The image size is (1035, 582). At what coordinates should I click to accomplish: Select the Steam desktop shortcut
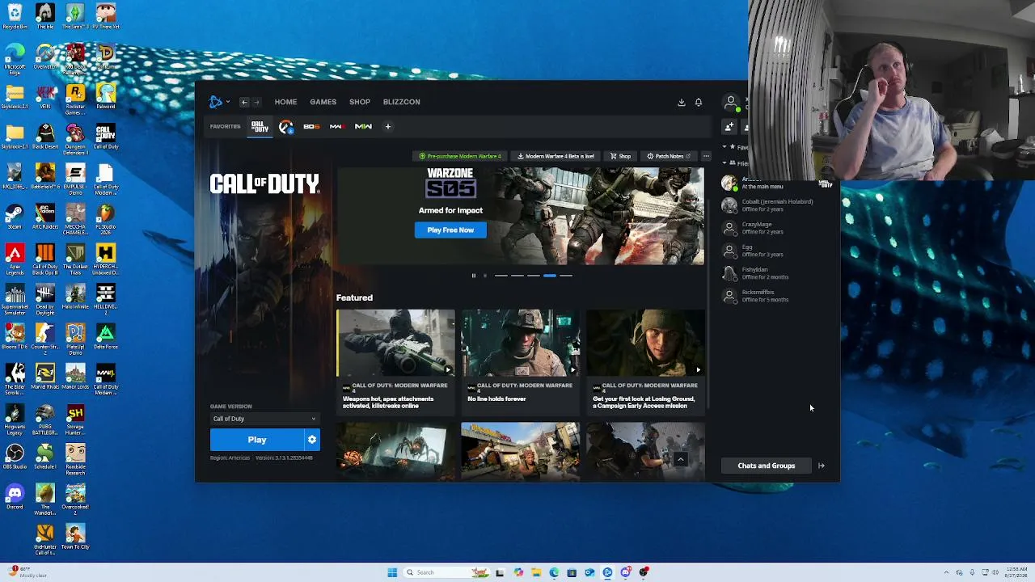(x=15, y=217)
